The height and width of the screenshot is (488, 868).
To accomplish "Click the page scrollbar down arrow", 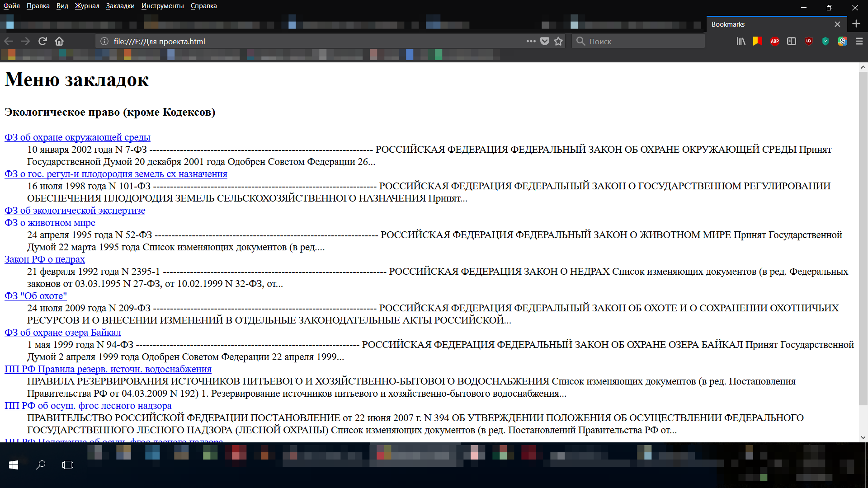I will (x=863, y=437).
